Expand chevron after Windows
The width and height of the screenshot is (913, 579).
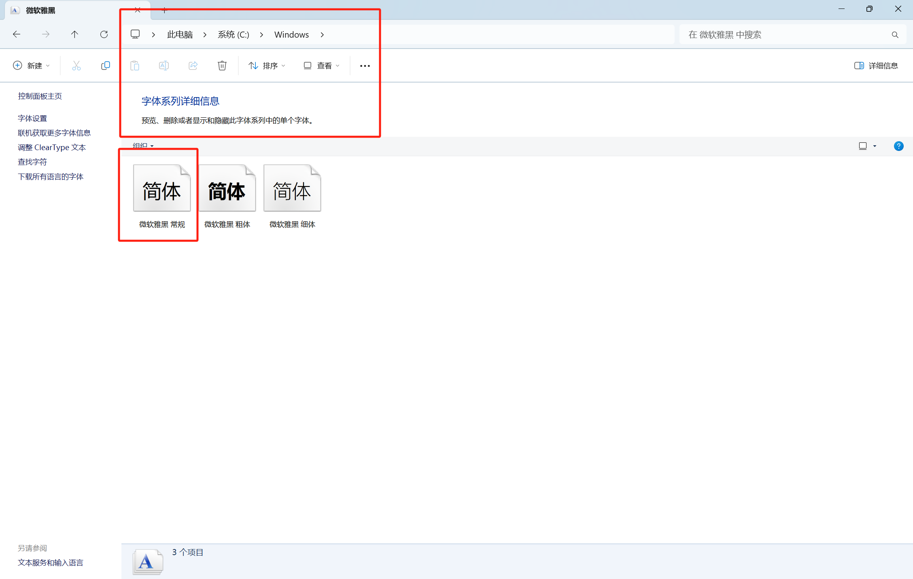[322, 35]
